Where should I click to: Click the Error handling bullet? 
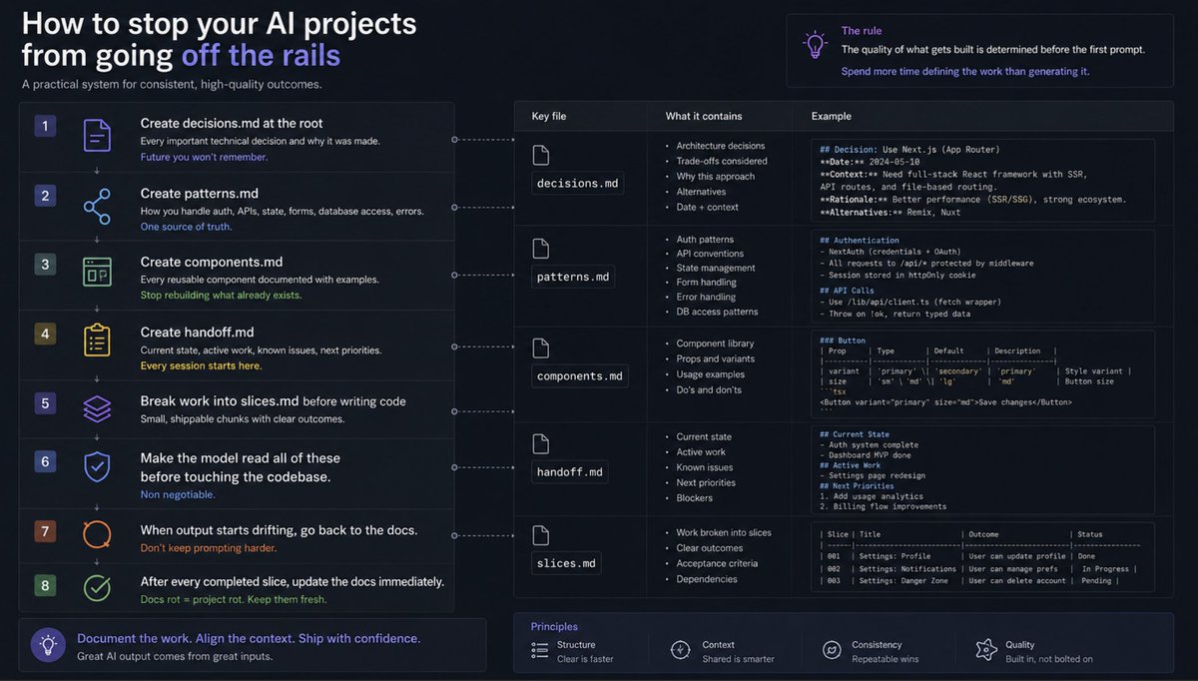pos(705,297)
